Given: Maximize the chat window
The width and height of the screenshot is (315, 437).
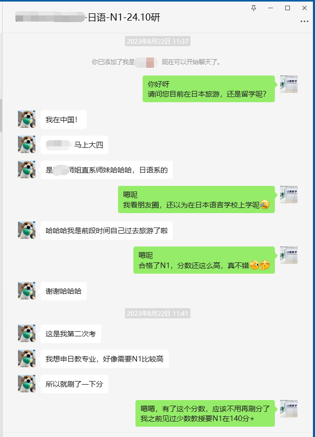Looking at the screenshot, I should pyautogui.click(x=287, y=8).
